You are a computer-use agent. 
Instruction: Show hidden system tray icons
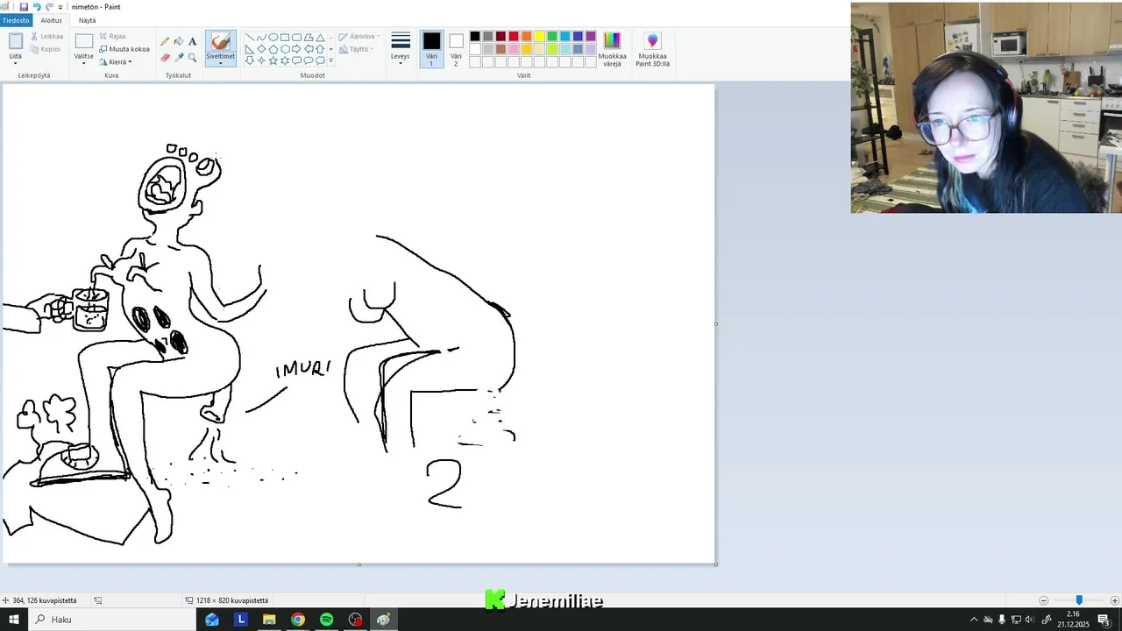(x=973, y=620)
